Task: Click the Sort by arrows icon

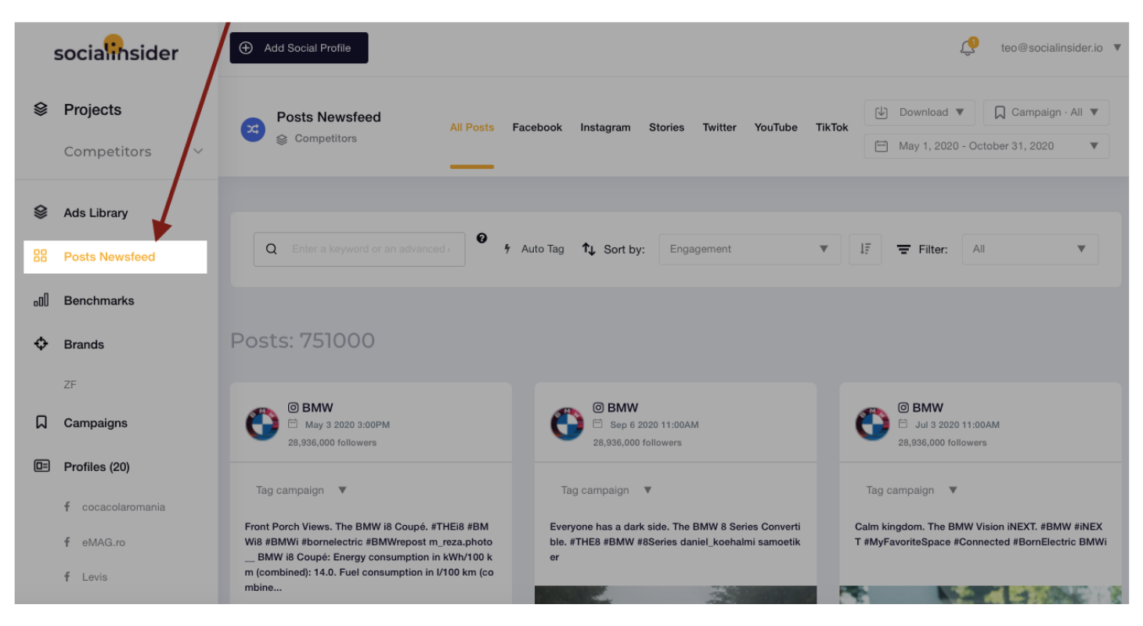Action: point(589,249)
